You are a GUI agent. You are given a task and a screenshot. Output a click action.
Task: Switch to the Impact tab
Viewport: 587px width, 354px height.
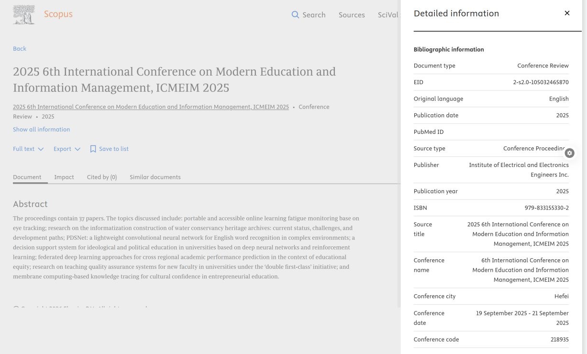pos(64,177)
